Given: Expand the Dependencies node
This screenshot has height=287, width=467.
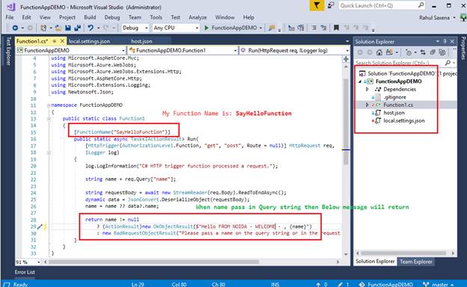Looking at the screenshot, I should click(367, 89).
